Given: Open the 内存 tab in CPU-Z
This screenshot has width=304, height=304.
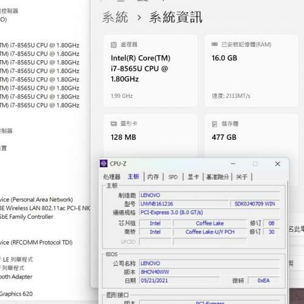Looking at the screenshot, I should coord(153,177).
